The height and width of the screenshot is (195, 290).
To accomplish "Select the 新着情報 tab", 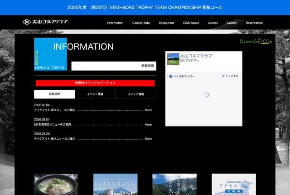I will pos(54,94).
